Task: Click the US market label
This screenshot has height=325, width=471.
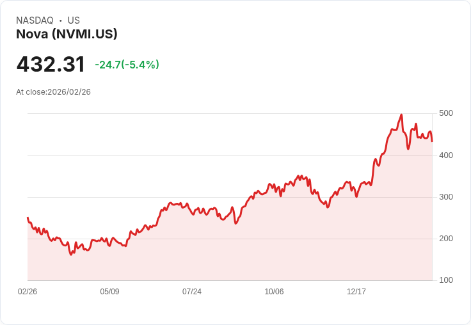Action: tap(74, 20)
